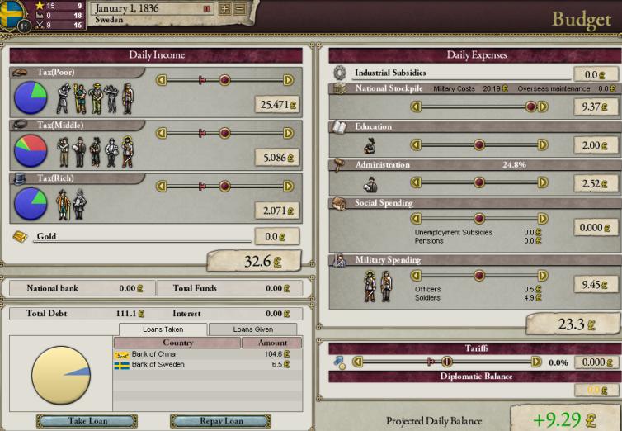Decrease National Stockpile spending left arrow
Viewport: 622px width, 431px height.
click(416, 107)
